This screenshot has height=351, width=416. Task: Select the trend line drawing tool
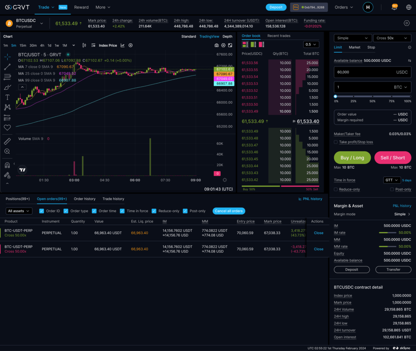coord(7,67)
